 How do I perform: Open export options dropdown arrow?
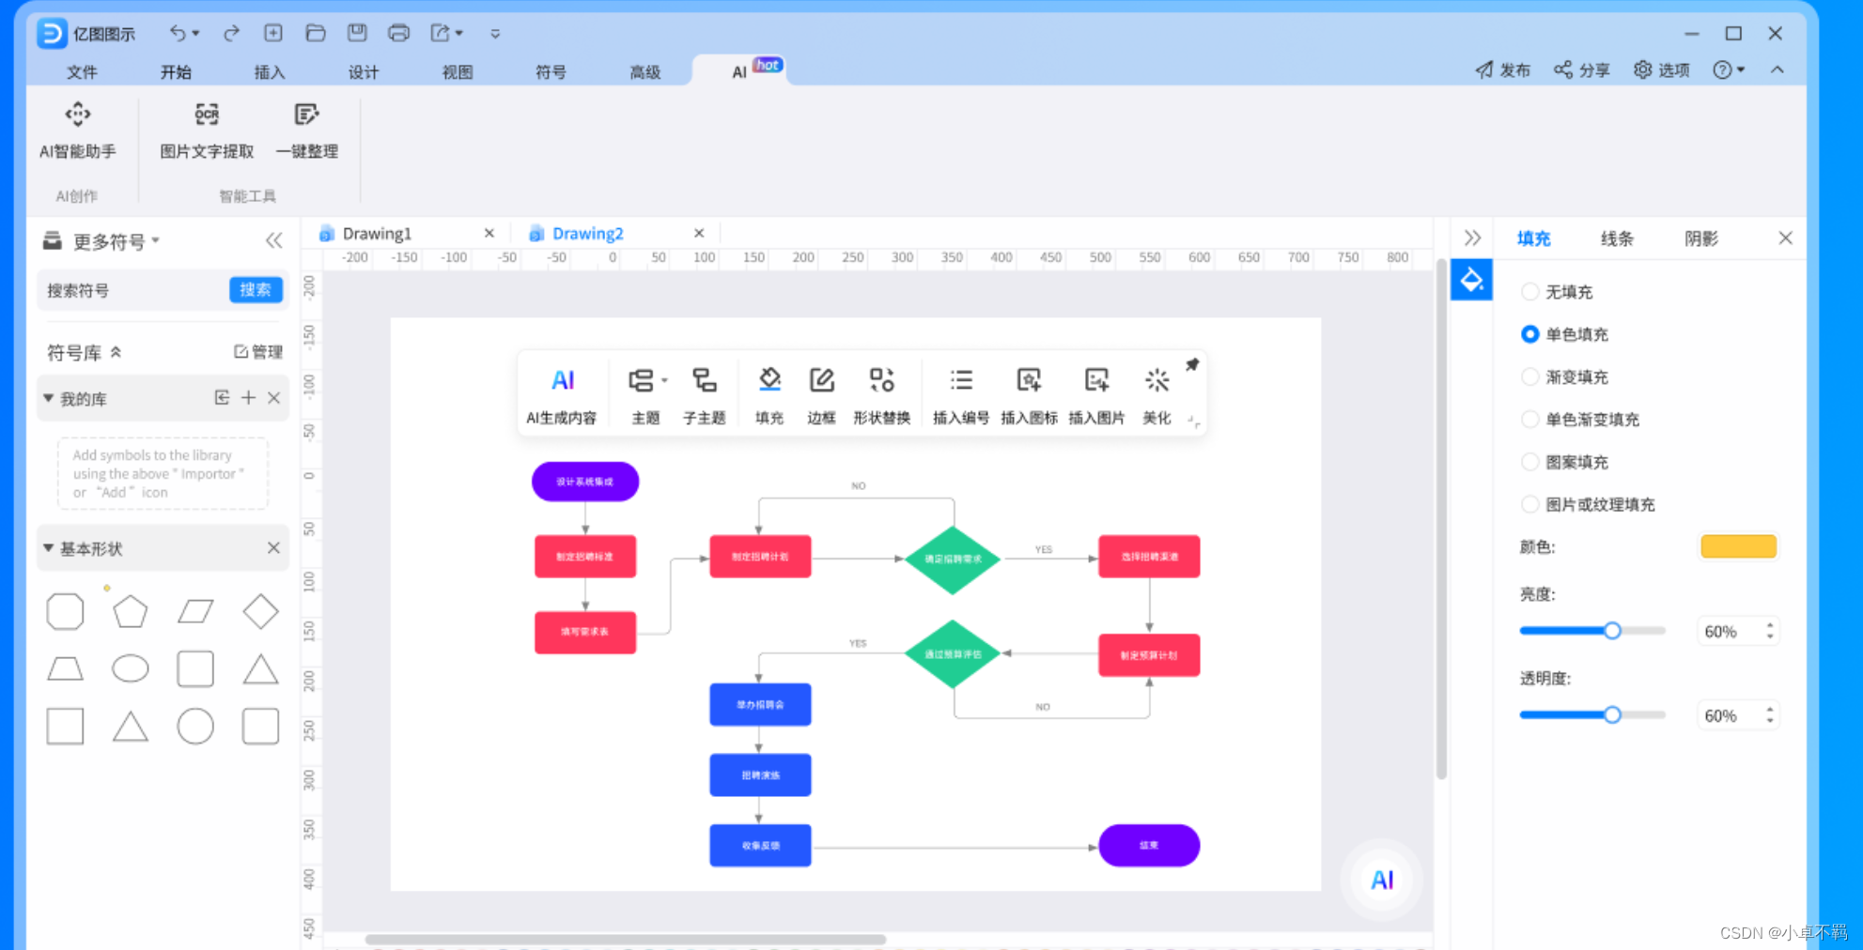[459, 34]
